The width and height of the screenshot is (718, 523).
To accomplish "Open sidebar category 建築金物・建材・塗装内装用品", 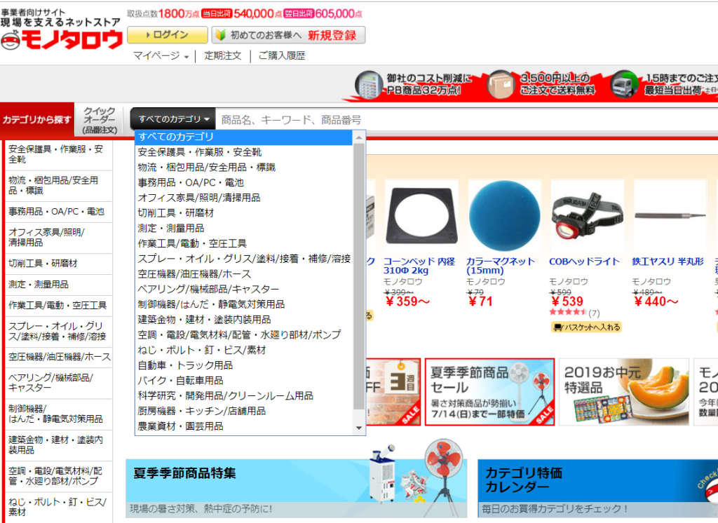I will click(x=58, y=444).
